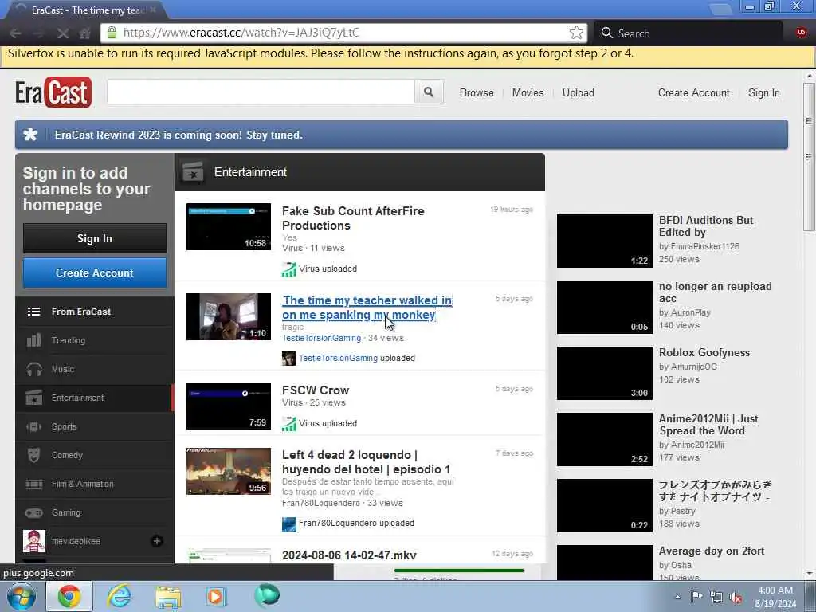816x612 pixels.
Task: Click mevideolikee channel avatar
Action: (34, 541)
